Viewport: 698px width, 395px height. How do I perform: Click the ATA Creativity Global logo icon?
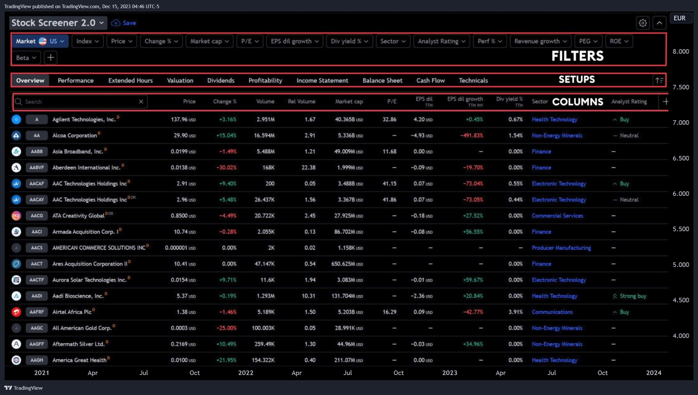(x=16, y=216)
